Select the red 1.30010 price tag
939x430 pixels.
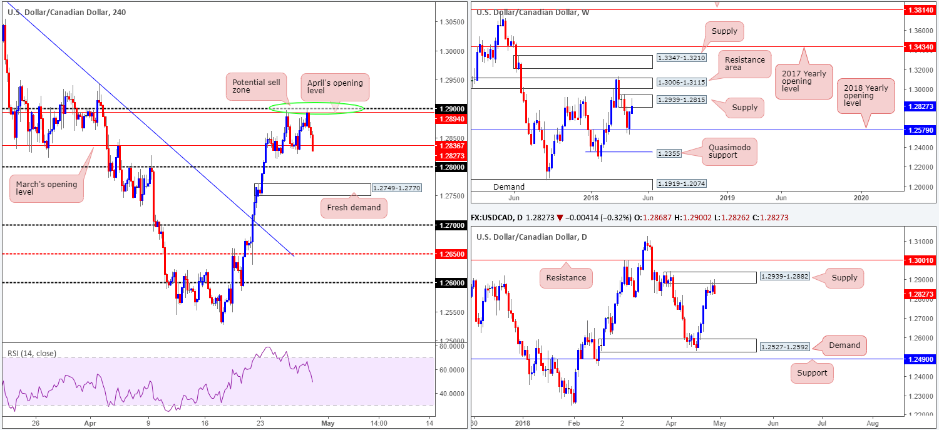tap(920, 260)
